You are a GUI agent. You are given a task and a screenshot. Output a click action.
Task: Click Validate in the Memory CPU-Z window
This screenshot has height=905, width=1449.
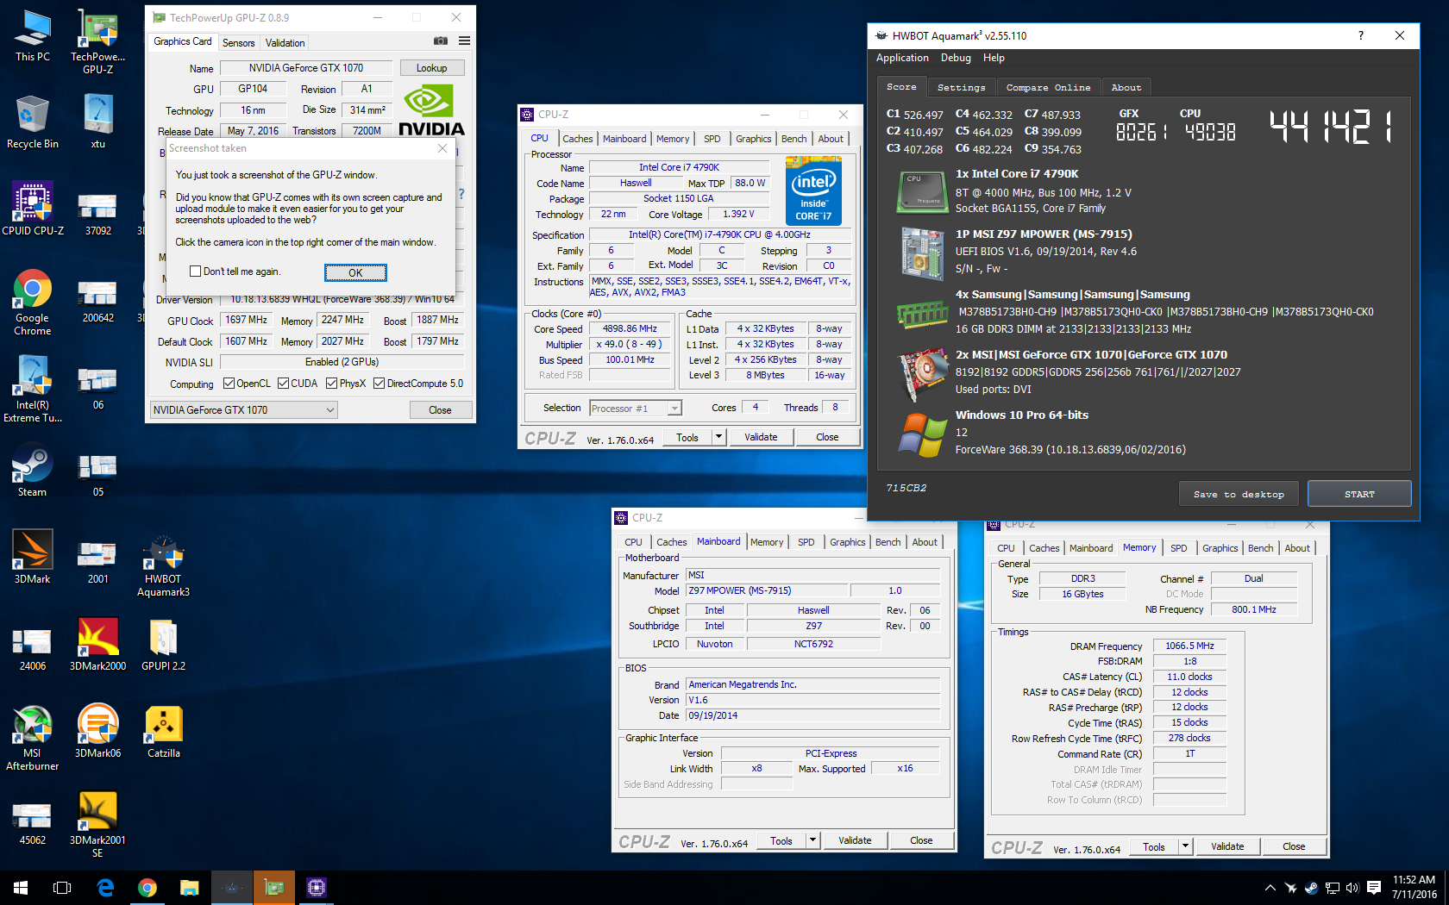tap(1227, 846)
